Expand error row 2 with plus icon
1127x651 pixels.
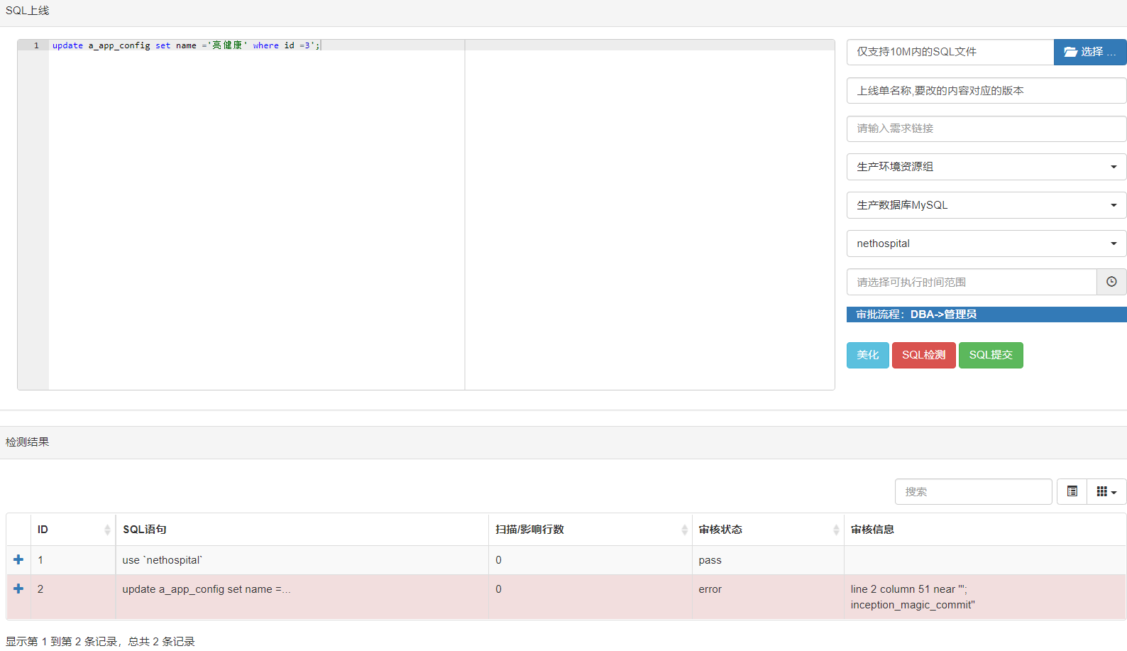click(18, 589)
